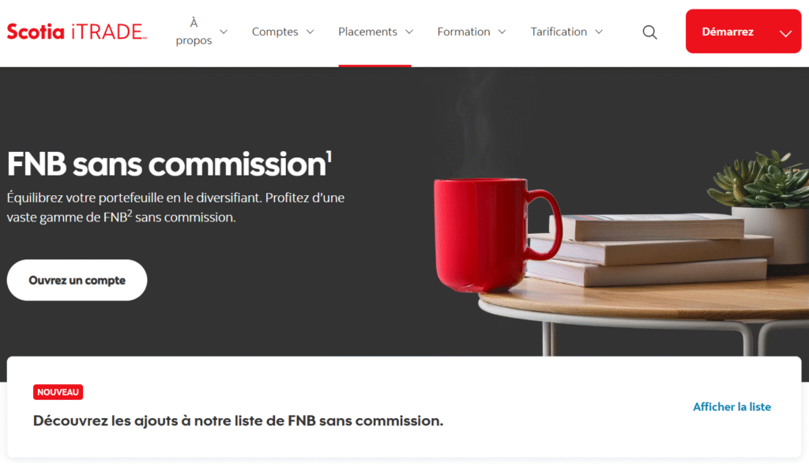Expand the Formation chevron arrow

pos(502,32)
